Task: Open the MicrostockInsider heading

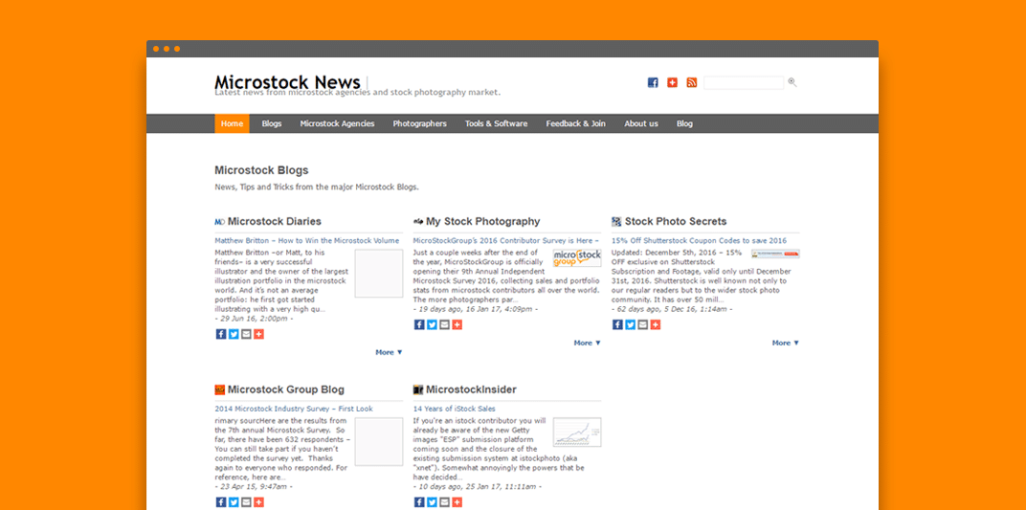Action: tap(471, 389)
